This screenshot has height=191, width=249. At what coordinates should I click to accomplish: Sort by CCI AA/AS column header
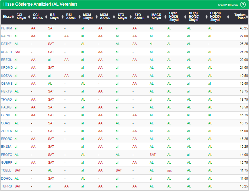point(38,17)
